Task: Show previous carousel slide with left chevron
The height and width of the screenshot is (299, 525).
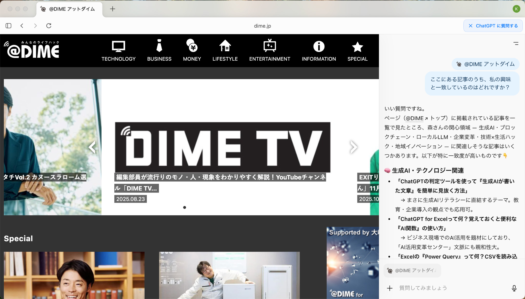Action: point(92,147)
